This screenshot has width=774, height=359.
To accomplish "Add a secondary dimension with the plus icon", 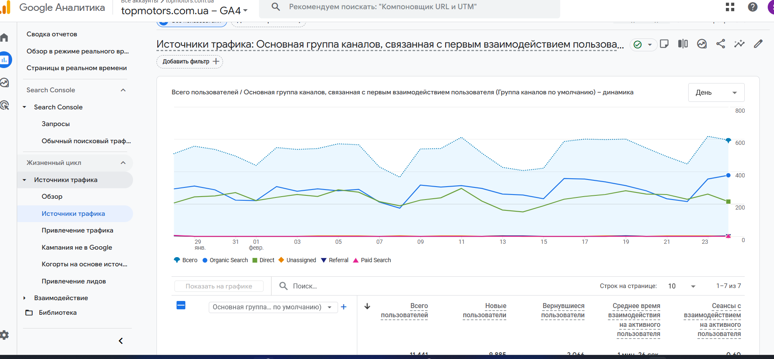I will tap(344, 307).
